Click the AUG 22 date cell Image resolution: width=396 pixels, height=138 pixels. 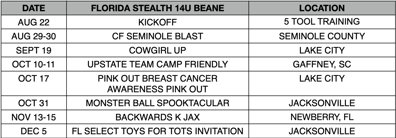[34, 22]
